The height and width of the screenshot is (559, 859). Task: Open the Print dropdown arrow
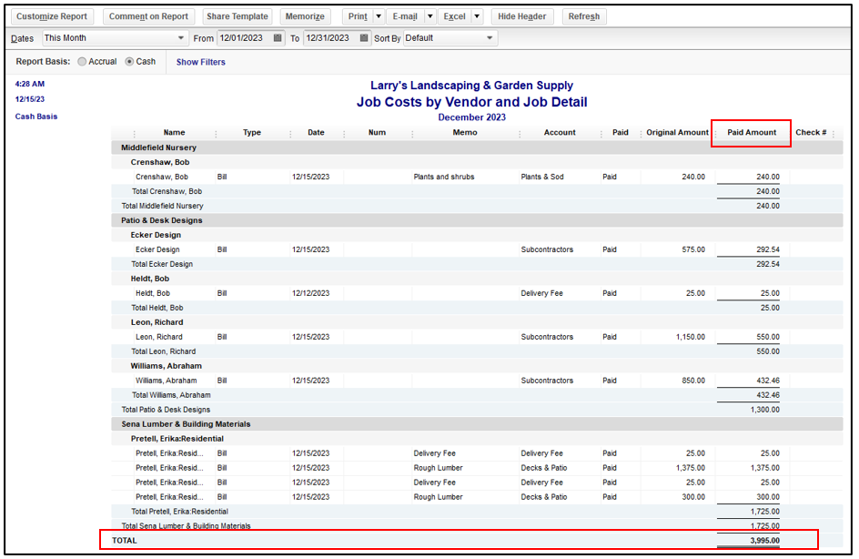(378, 16)
